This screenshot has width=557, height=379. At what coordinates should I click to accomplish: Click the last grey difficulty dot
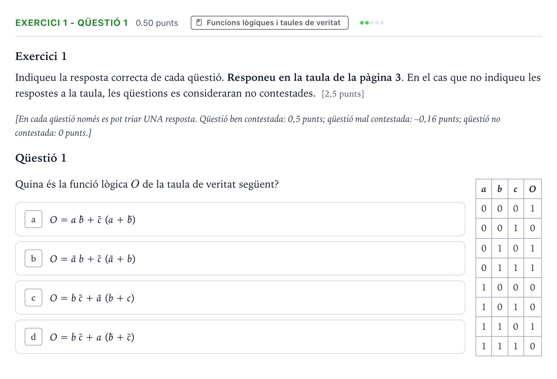point(382,23)
